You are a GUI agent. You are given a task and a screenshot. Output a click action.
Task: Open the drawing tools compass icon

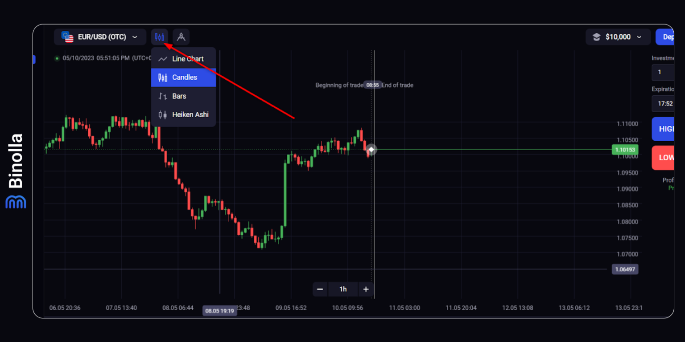[181, 37]
